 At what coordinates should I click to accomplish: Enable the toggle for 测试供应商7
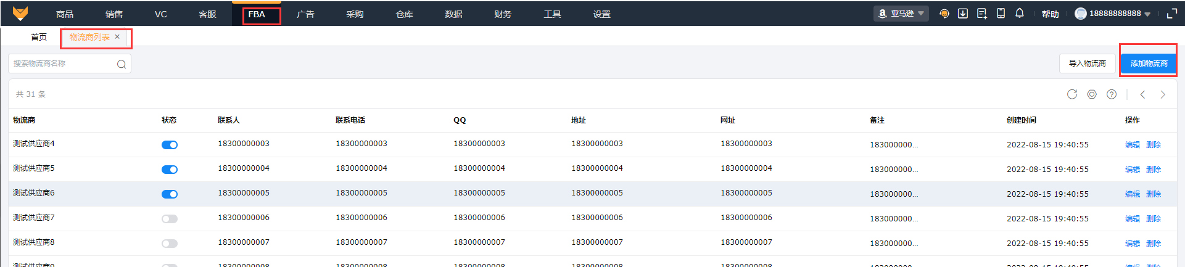pyautogui.click(x=170, y=219)
